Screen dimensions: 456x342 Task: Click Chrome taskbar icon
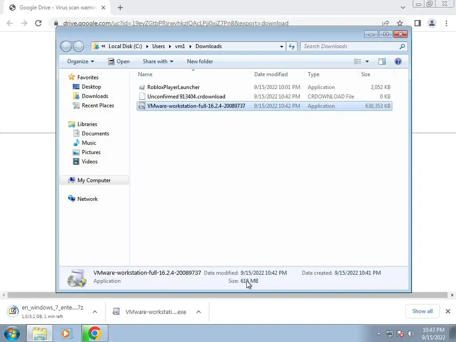[94, 333]
